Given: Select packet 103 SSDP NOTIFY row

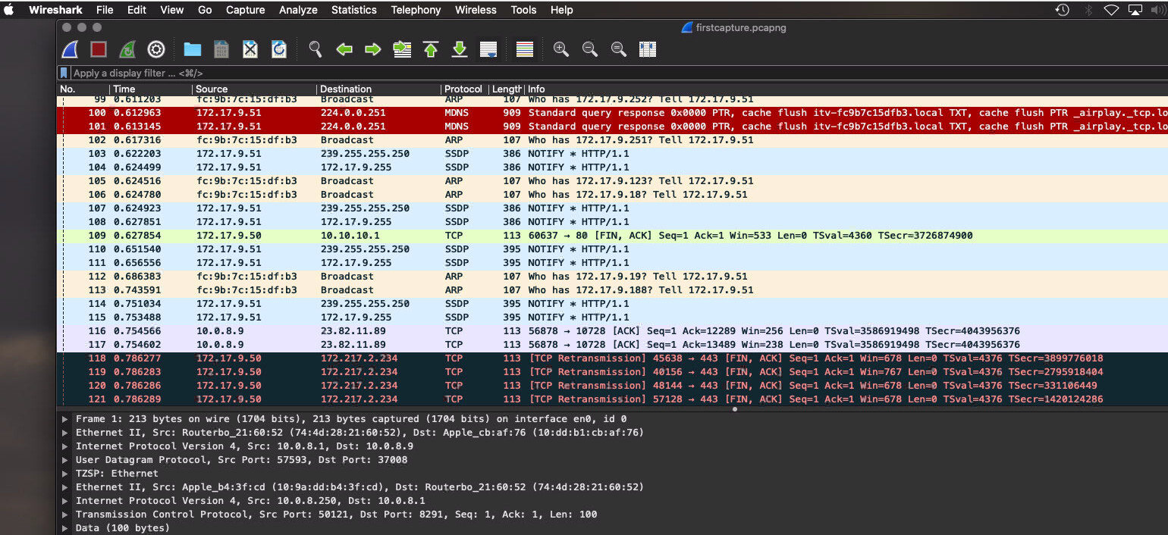Looking at the screenshot, I should [613, 154].
